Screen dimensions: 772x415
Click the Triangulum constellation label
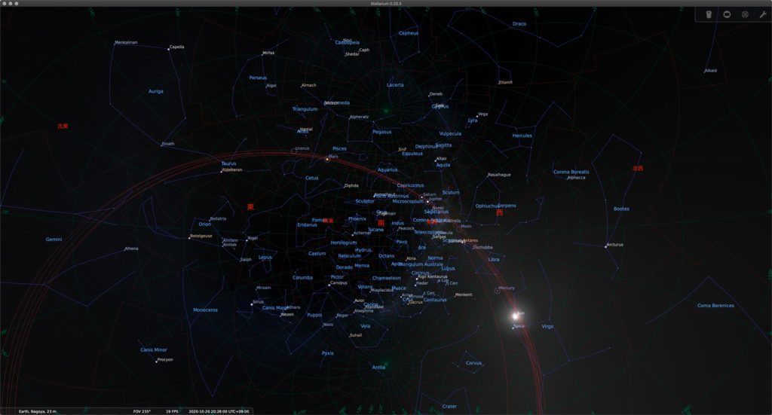(305, 109)
